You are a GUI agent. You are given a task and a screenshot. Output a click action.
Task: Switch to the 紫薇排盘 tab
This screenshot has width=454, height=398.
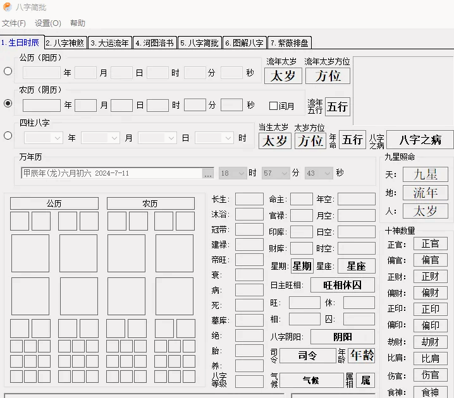pos(290,43)
